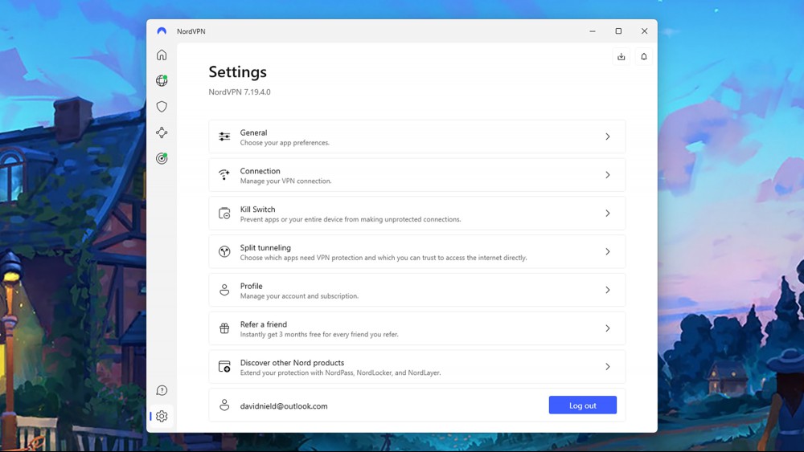Expand the Refer a friend row chevron
This screenshot has height=452, width=804.
click(x=608, y=328)
